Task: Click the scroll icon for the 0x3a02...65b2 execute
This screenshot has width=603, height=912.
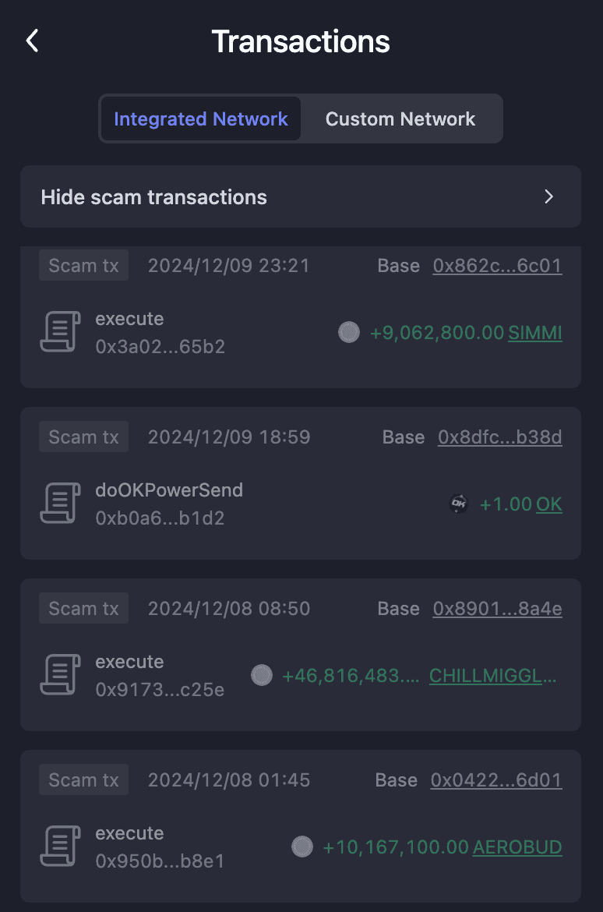Action: pos(60,333)
